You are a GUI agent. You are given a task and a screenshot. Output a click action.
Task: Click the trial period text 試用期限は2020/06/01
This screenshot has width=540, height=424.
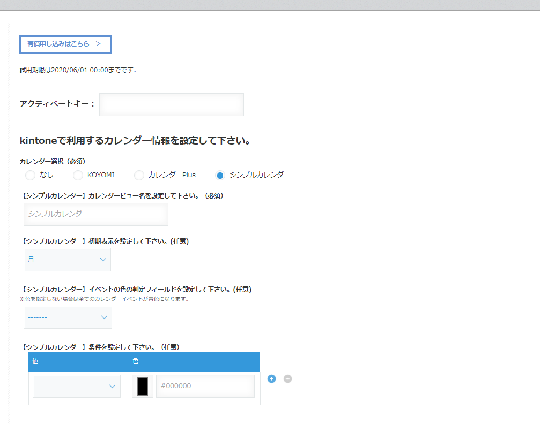click(78, 70)
